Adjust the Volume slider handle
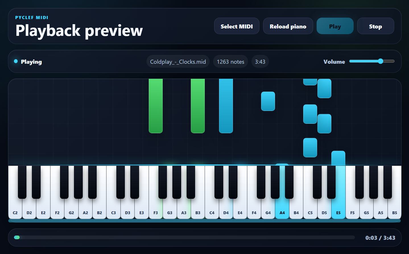This screenshot has height=254, width=409. [x=381, y=61]
